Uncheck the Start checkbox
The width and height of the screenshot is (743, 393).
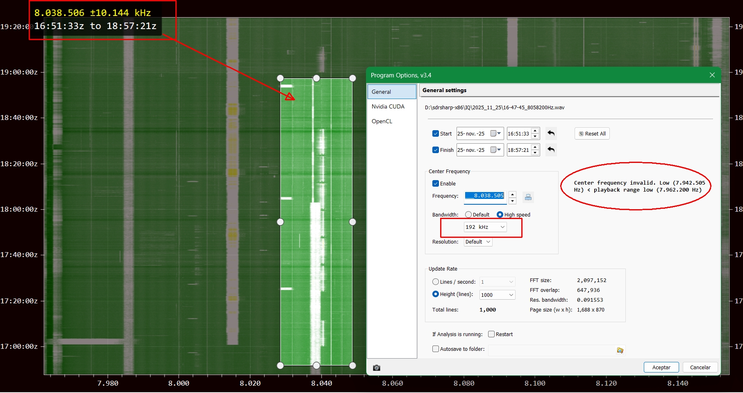tap(436, 133)
